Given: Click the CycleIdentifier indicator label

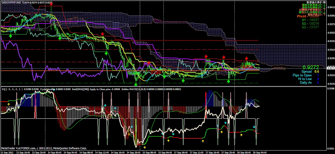Looking at the screenshot, I should click(x=48, y=89).
